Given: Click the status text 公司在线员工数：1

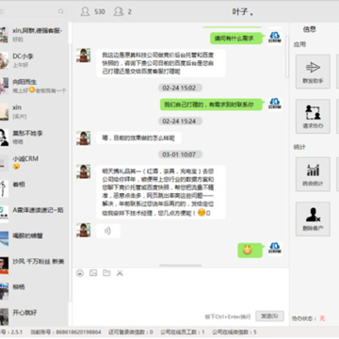Looking at the screenshot, I should pos(183,331).
